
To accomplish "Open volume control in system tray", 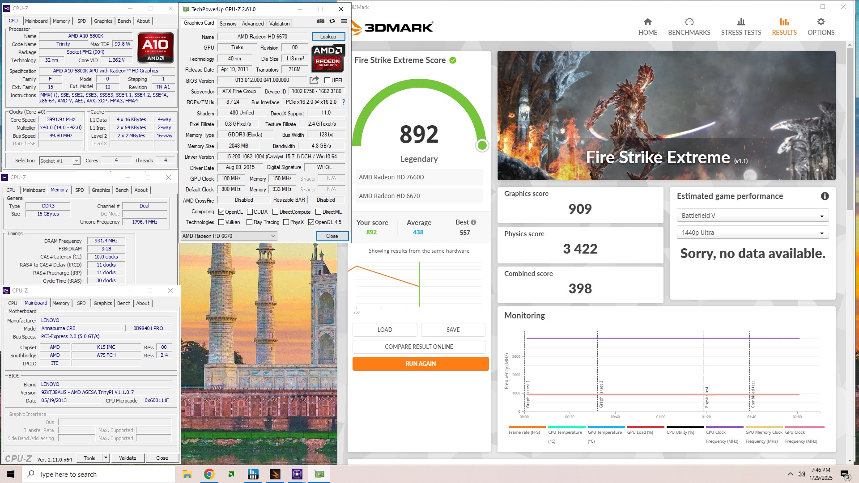I will point(801,474).
